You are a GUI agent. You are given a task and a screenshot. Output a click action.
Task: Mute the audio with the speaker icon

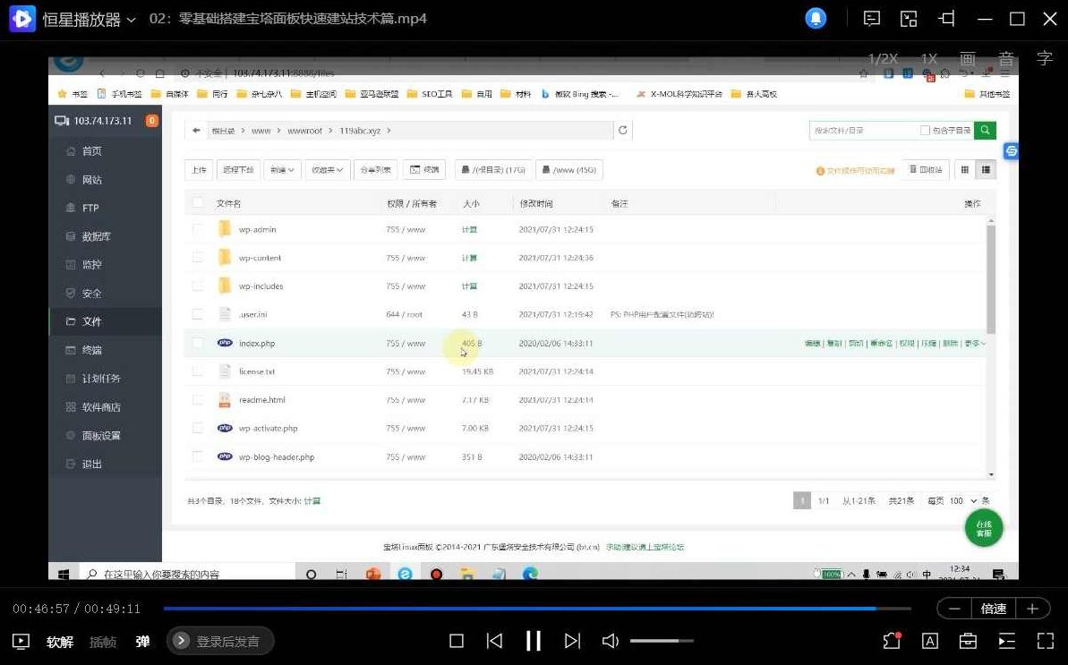611,641
